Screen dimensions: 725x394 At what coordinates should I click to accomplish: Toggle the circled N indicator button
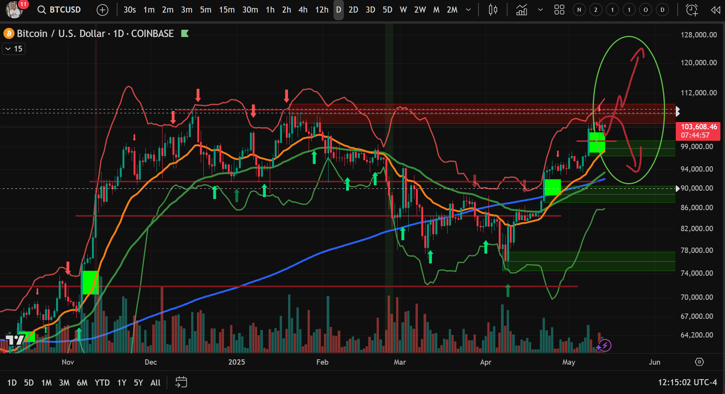point(579,10)
